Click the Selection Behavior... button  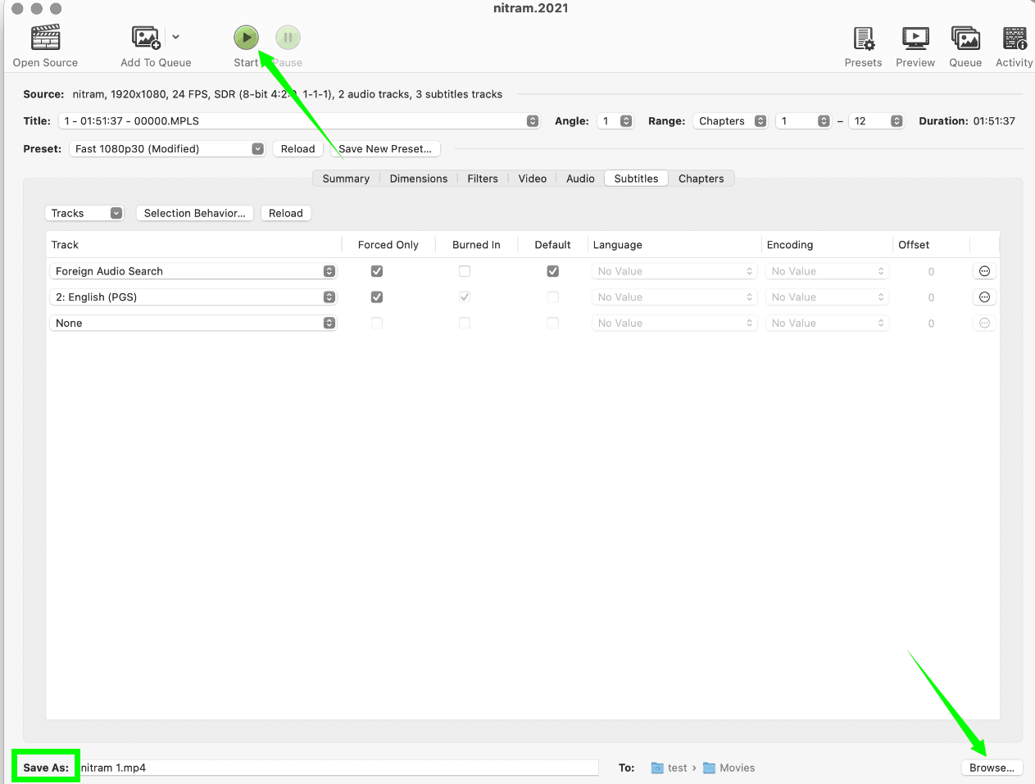(x=194, y=213)
